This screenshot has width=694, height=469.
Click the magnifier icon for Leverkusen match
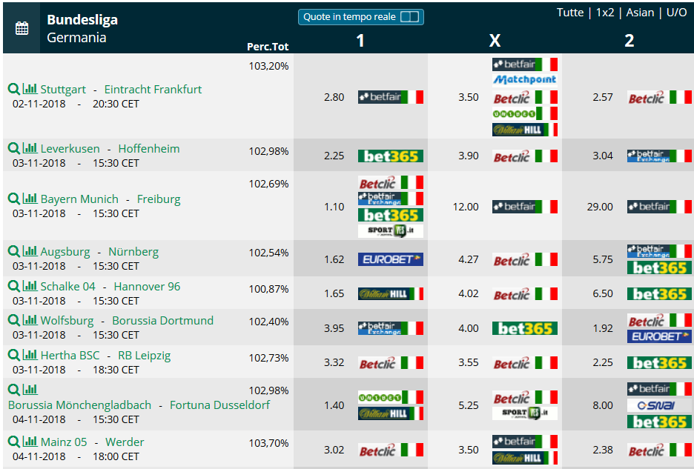coord(14,148)
